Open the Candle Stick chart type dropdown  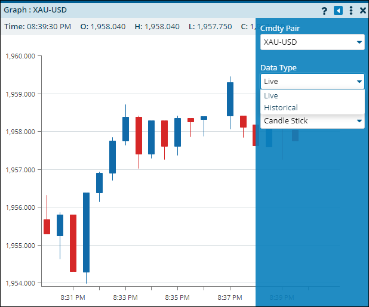coord(312,121)
